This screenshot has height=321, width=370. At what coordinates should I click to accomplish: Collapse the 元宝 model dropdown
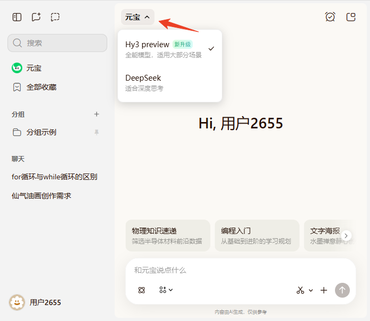pyautogui.click(x=137, y=17)
